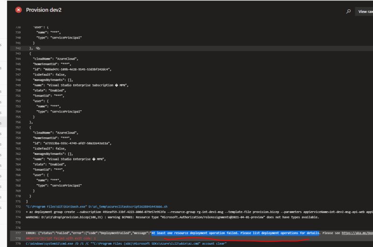Viewport: 373px width, 247px height.
Task: Select the line 761 isDefault false text
Action: coord(49,148)
